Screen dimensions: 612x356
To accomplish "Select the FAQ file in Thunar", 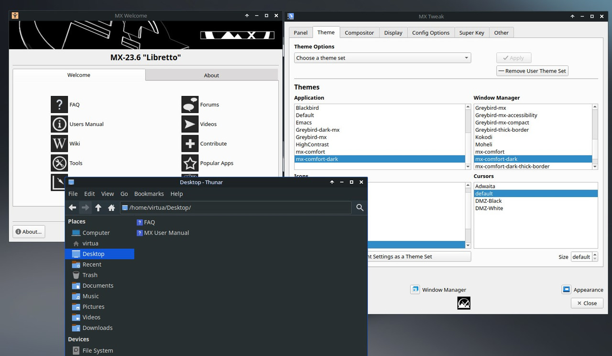I will coord(146,222).
